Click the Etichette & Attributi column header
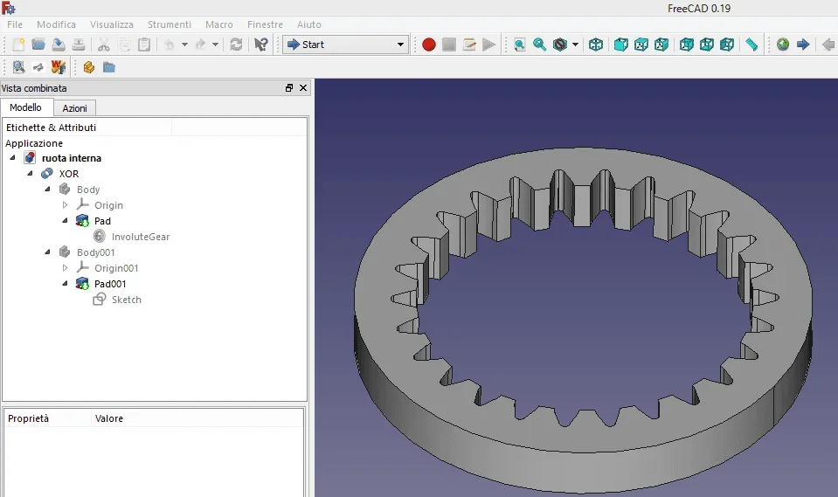 point(87,128)
